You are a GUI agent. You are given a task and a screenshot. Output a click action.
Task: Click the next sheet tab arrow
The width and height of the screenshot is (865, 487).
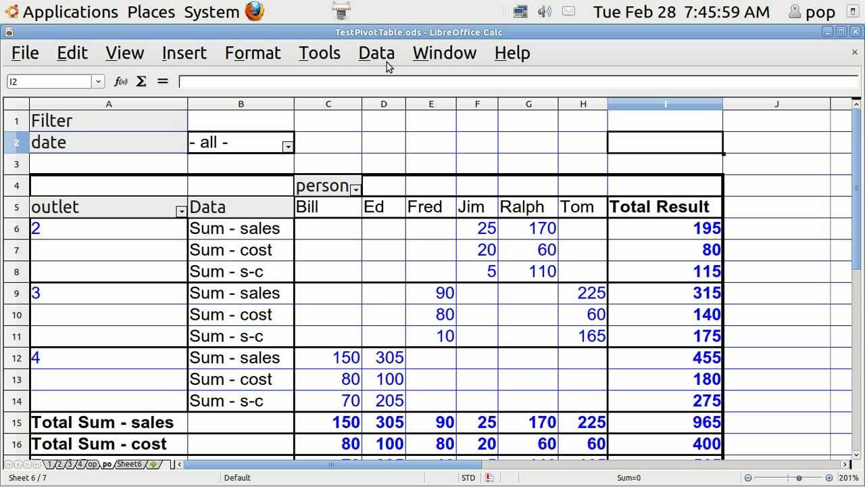(28, 465)
